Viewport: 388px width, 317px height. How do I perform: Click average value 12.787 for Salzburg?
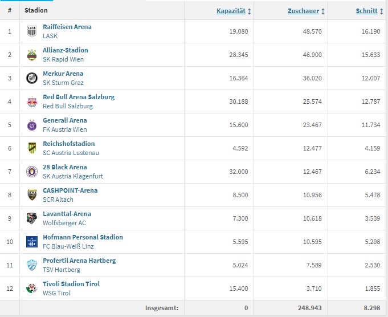pos(371,101)
